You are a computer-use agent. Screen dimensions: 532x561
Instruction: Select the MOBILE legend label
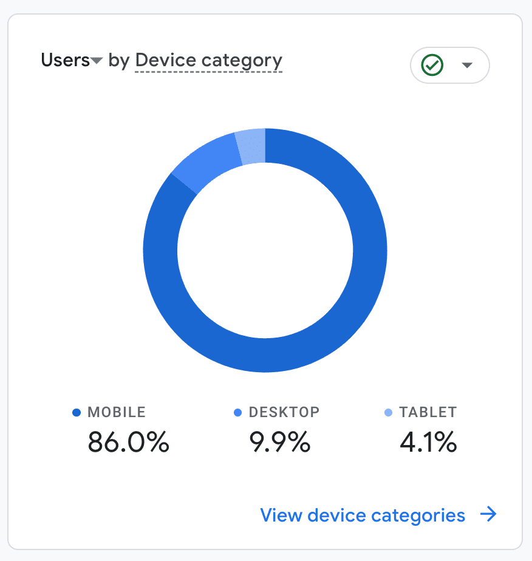[117, 412]
